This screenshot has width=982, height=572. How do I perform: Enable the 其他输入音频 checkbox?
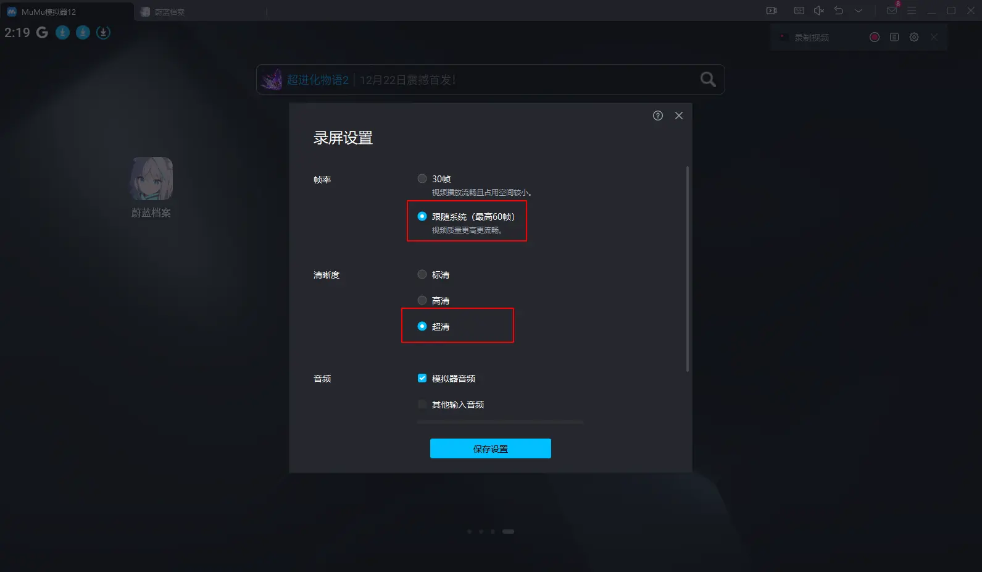point(422,404)
